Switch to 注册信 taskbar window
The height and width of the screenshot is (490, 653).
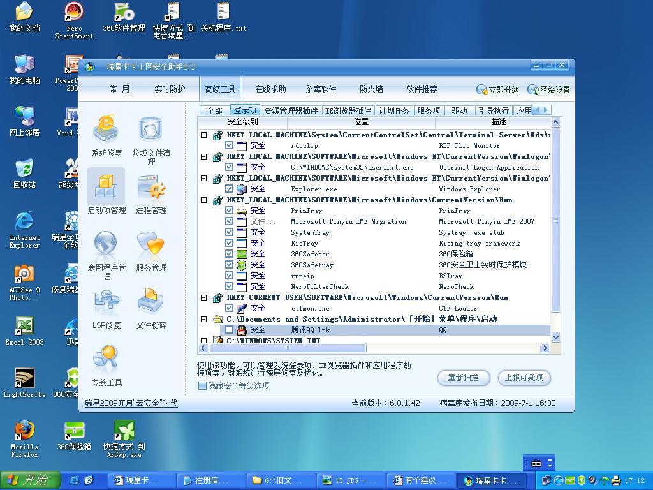coord(212,480)
